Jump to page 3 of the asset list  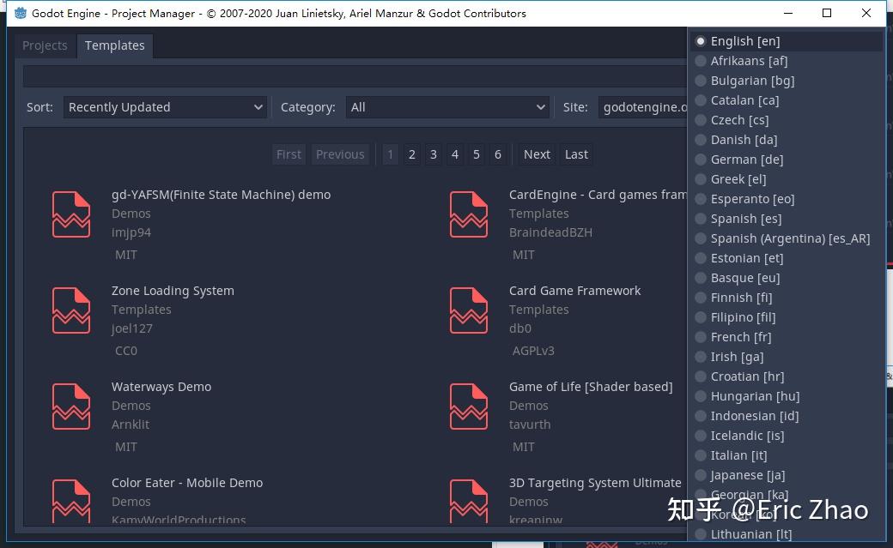coord(433,154)
